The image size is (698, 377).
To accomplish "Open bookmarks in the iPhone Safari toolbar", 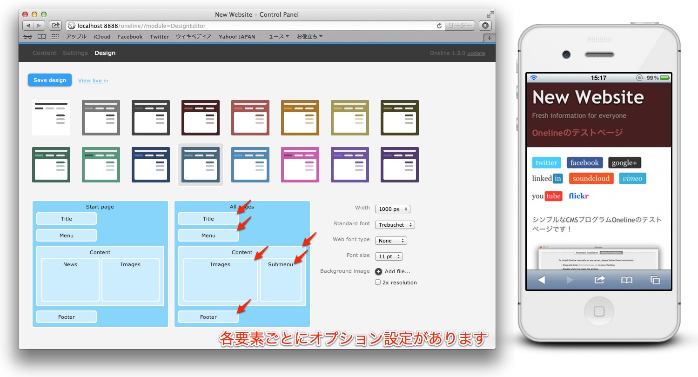I will click(x=627, y=280).
